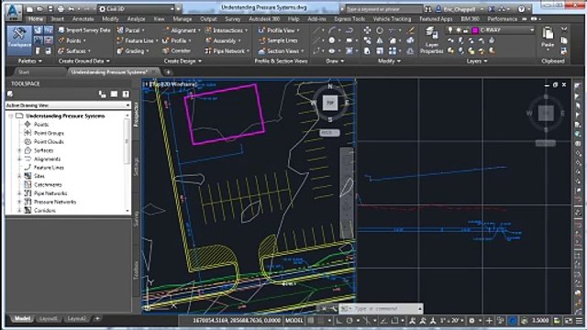Select the Move tool in Modify panel
The image size is (587, 330).
(367, 30)
